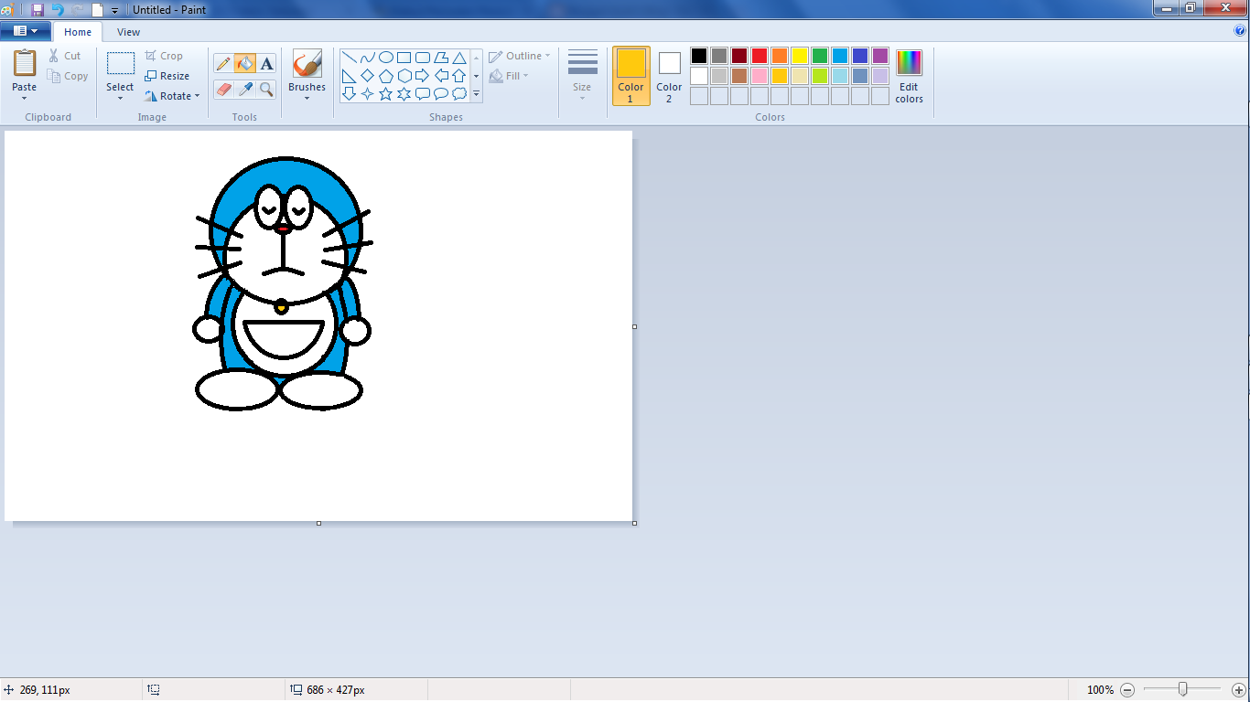Pick the brown color swatch
Viewport: 1250px width, 702px height.
[x=739, y=76]
